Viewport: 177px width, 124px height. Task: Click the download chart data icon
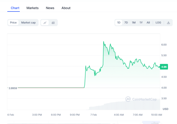coord(168,23)
